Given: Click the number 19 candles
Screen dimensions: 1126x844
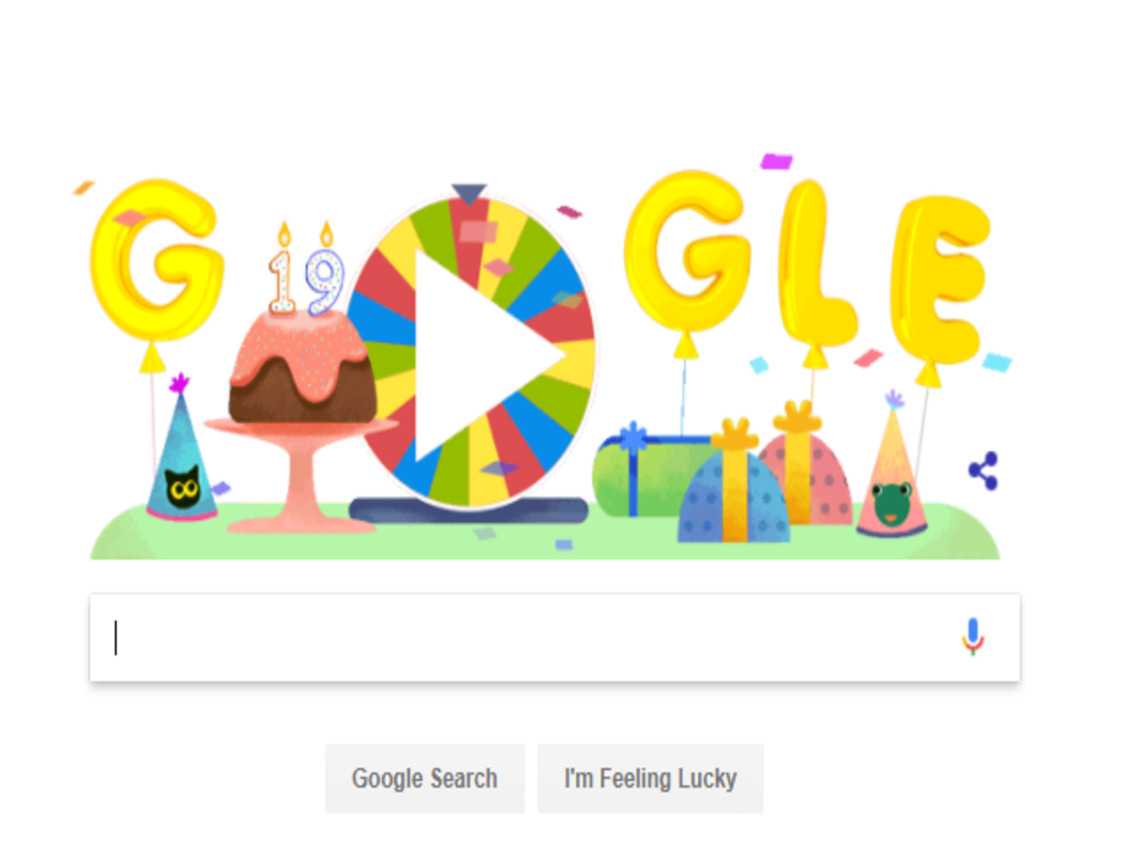Looking at the screenshot, I should 307,270.
